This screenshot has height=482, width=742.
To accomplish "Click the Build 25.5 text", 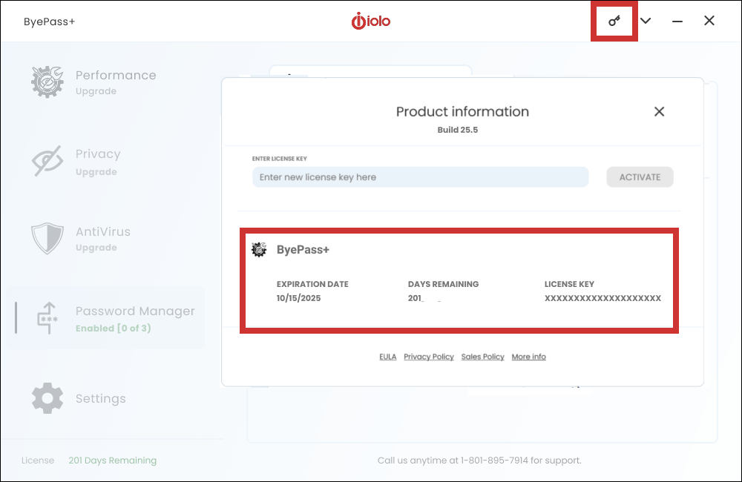I will pos(458,130).
